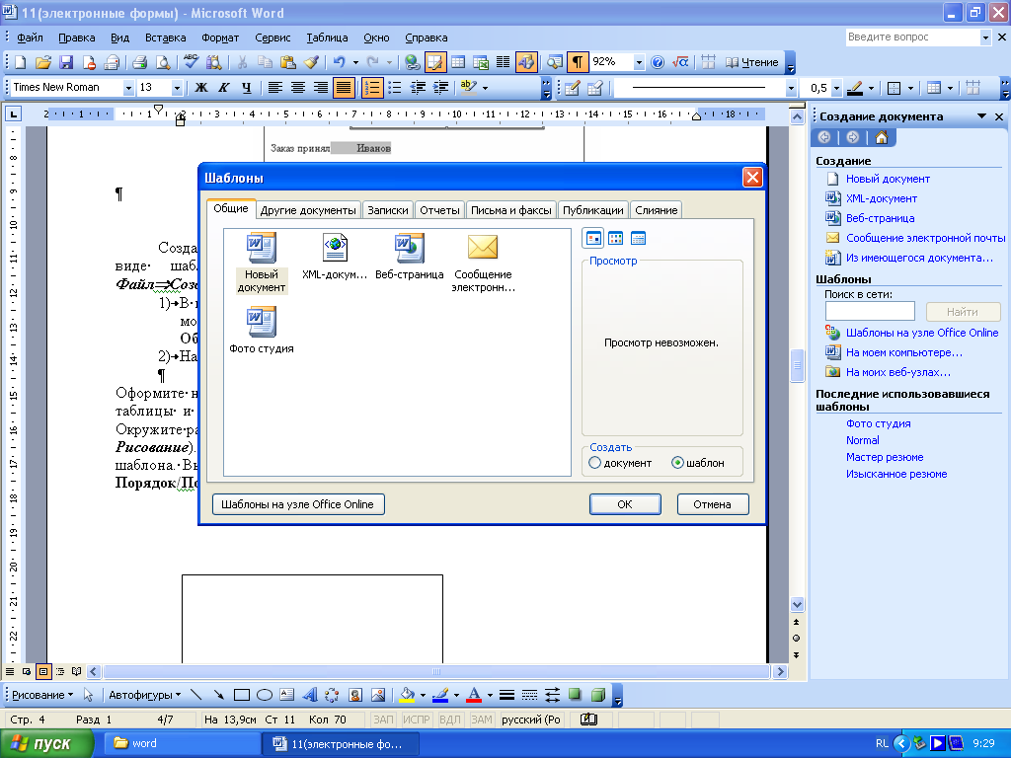
Task: Toggle show formatting marks ¶ button
Action: 577,62
